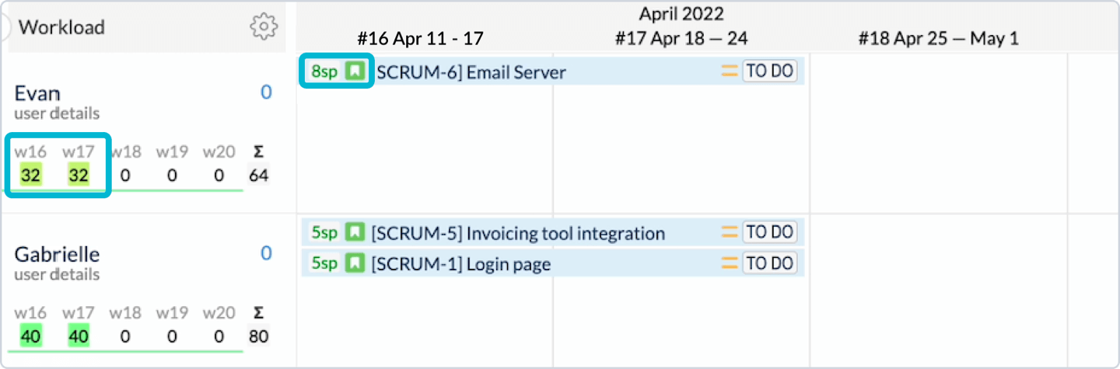Open the SCRUM-1 Login page task
The width and height of the screenshot is (1120, 369).
[x=460, y=264]
